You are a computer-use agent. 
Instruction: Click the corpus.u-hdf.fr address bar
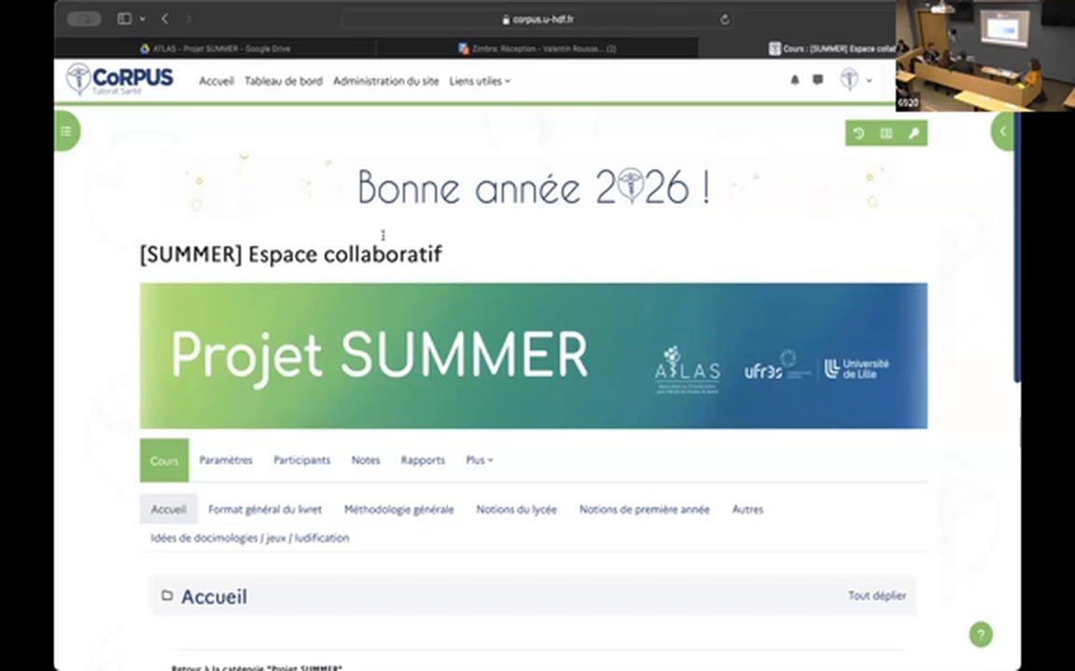coord(537,19)
